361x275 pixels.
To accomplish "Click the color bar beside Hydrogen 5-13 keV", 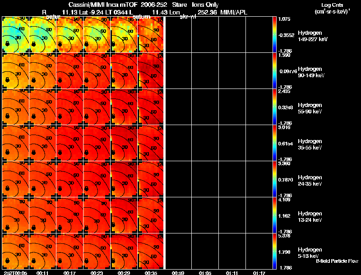I will coord(274,251).
